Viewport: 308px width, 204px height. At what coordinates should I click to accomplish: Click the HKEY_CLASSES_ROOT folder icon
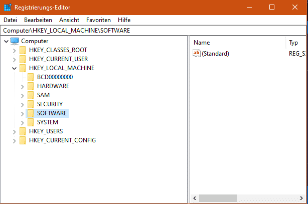pos(23,50)
